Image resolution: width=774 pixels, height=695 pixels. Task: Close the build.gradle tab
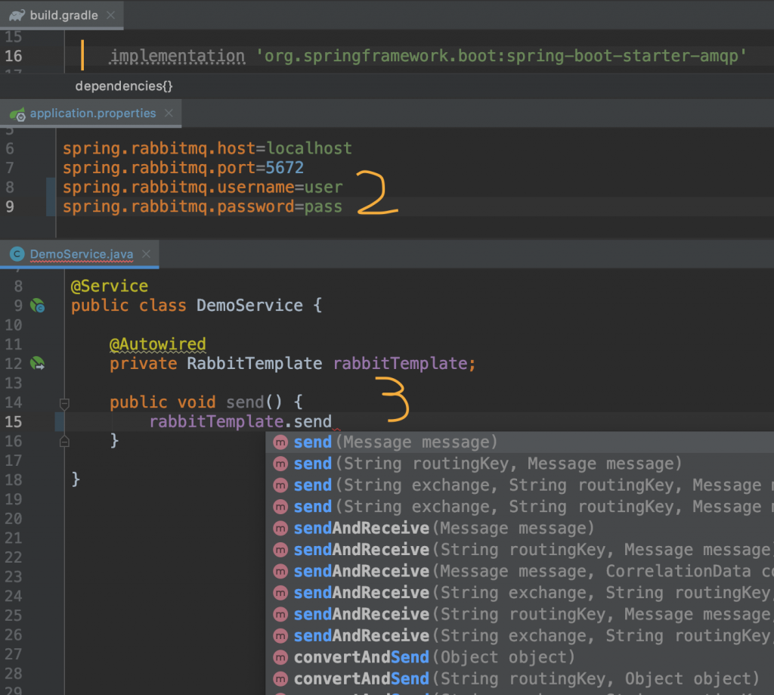(111, 15)
